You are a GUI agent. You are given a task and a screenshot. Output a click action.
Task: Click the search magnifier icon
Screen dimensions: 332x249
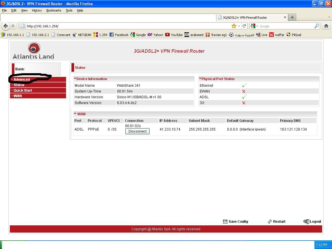pyautogui.click(x=317, y=26)
